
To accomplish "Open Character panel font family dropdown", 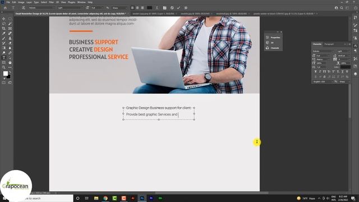I will [x=323, y=51].
